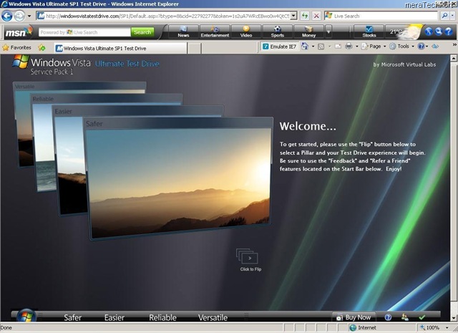Click the browser Forward arrow button
The height and width of the screenshot is (333, 458).
pos(19,16)
